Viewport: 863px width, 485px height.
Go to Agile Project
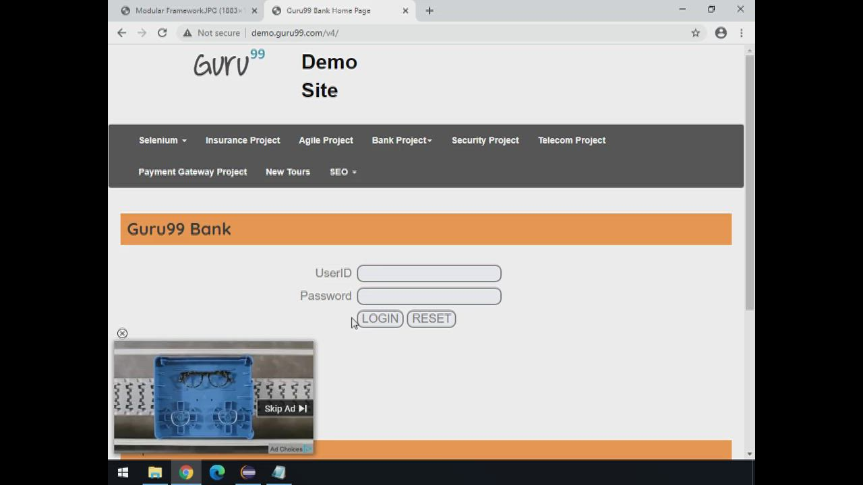(326, 140)
